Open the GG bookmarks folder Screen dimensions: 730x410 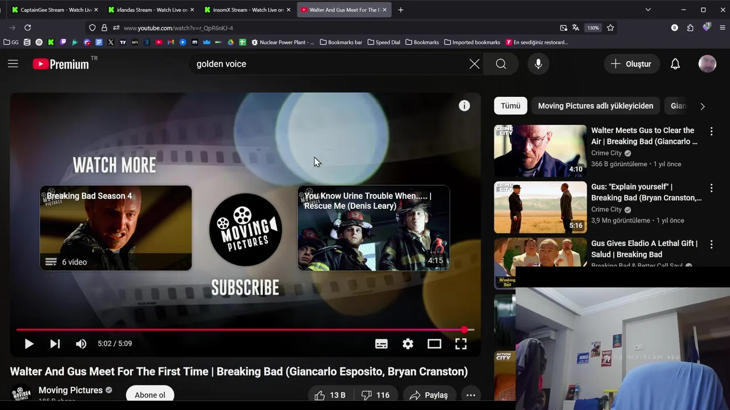[x=11, y=42]
